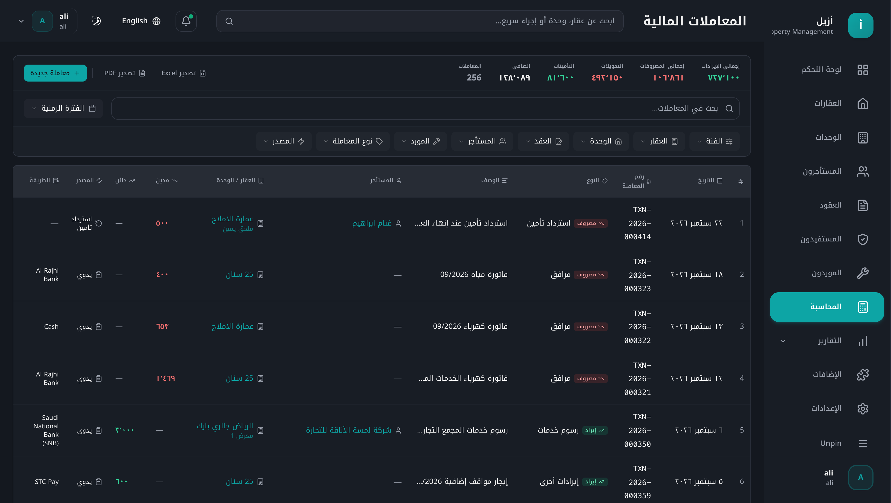
Task: Click the global search field for properties
Action: point(420,21)
